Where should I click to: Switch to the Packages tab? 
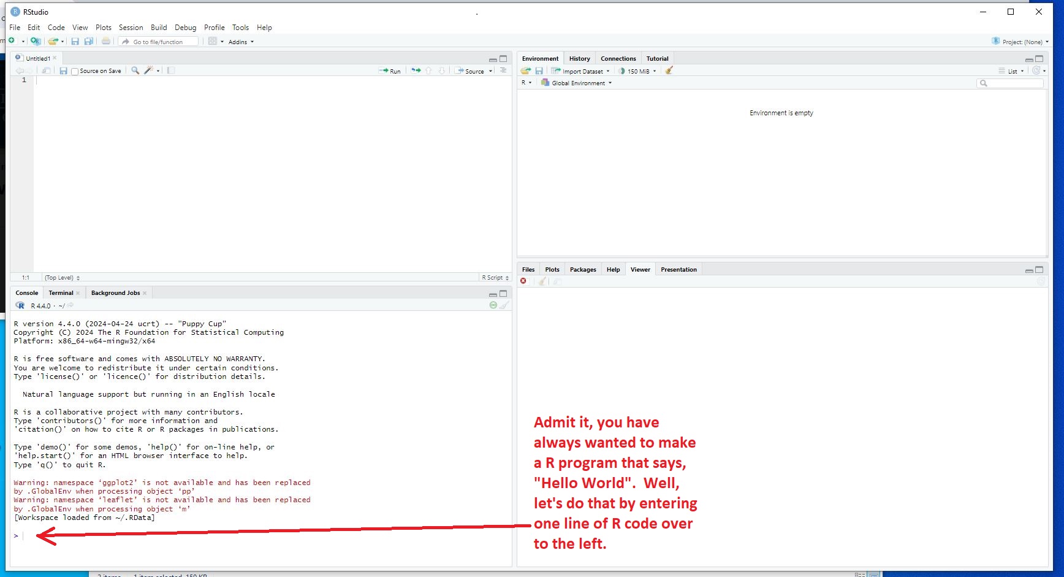[582, 270]
